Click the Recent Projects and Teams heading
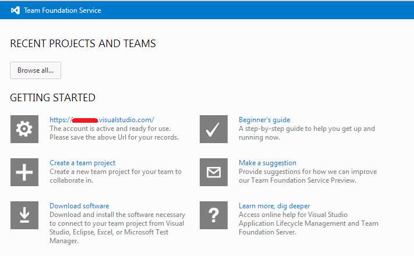The height and width of the screenshot is (256, 414). (83, 44)
